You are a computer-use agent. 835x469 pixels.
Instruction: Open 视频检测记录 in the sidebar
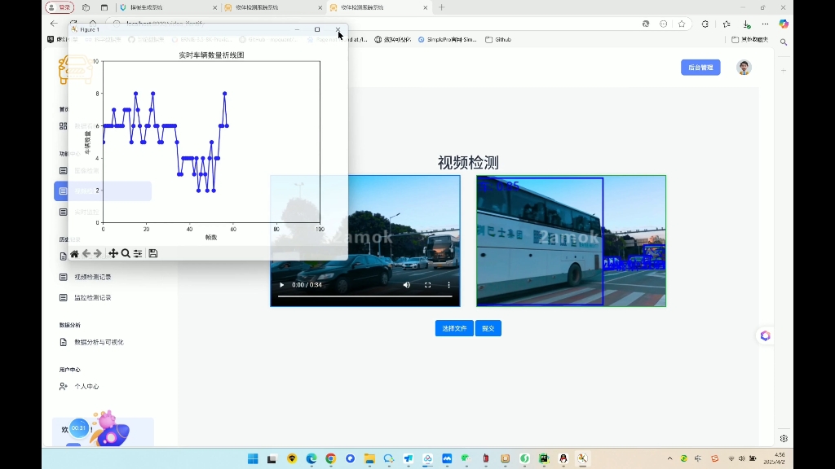tap(93, 277)
